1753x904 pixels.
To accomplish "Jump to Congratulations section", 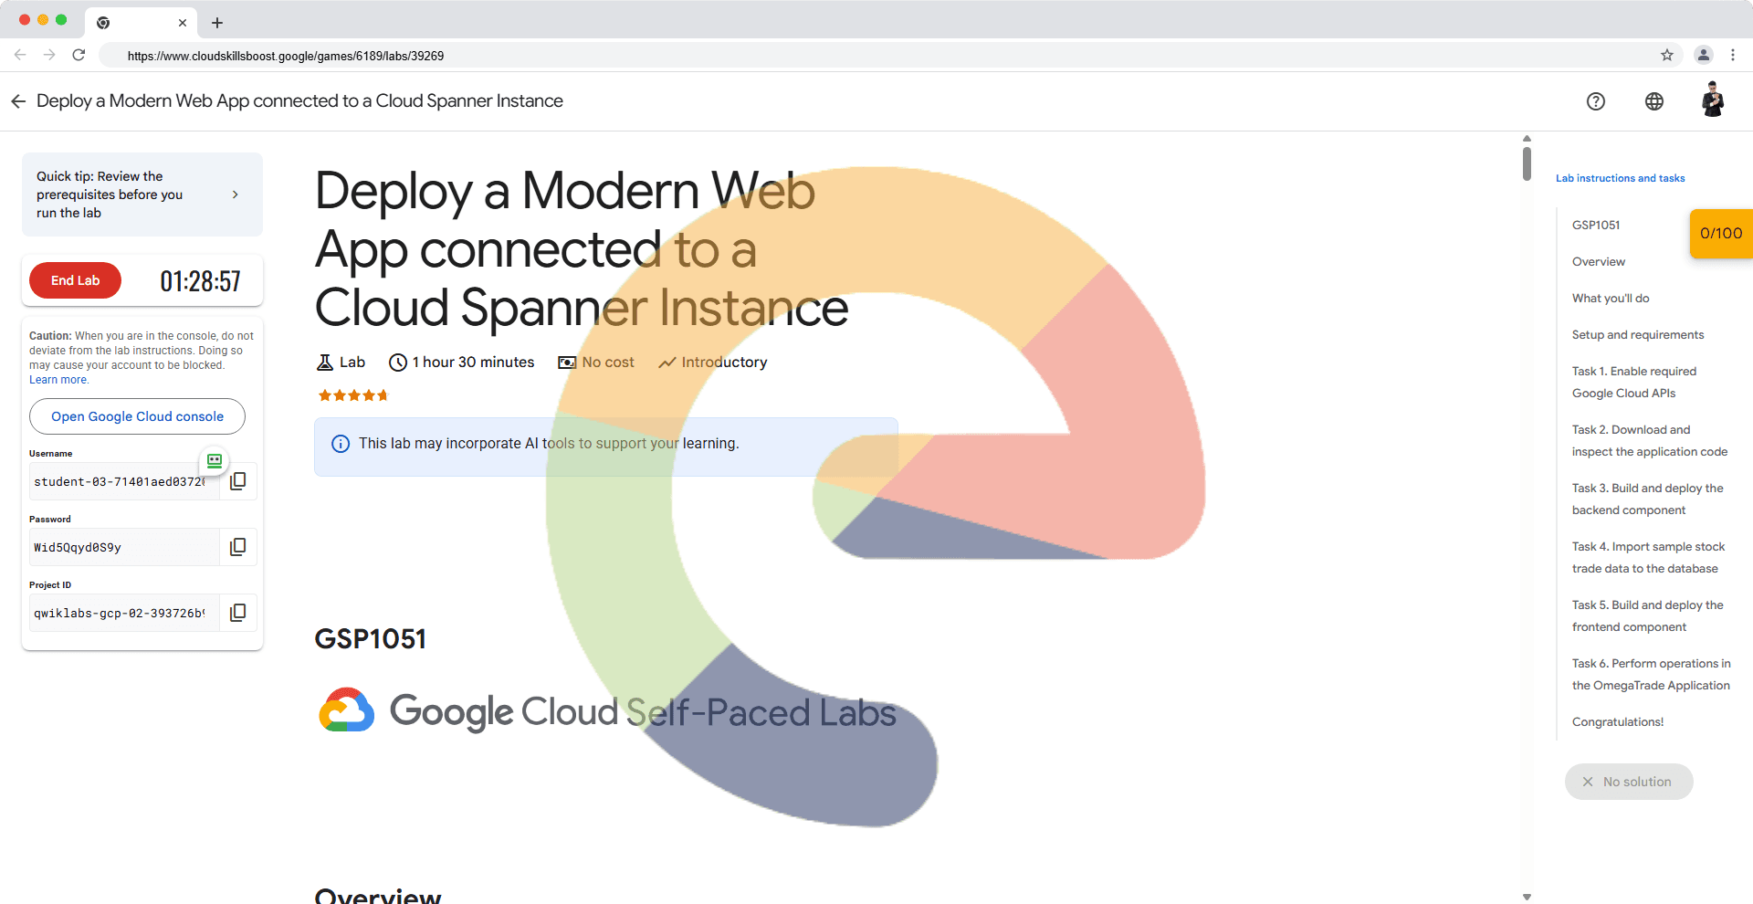I will coord(1618,721).
